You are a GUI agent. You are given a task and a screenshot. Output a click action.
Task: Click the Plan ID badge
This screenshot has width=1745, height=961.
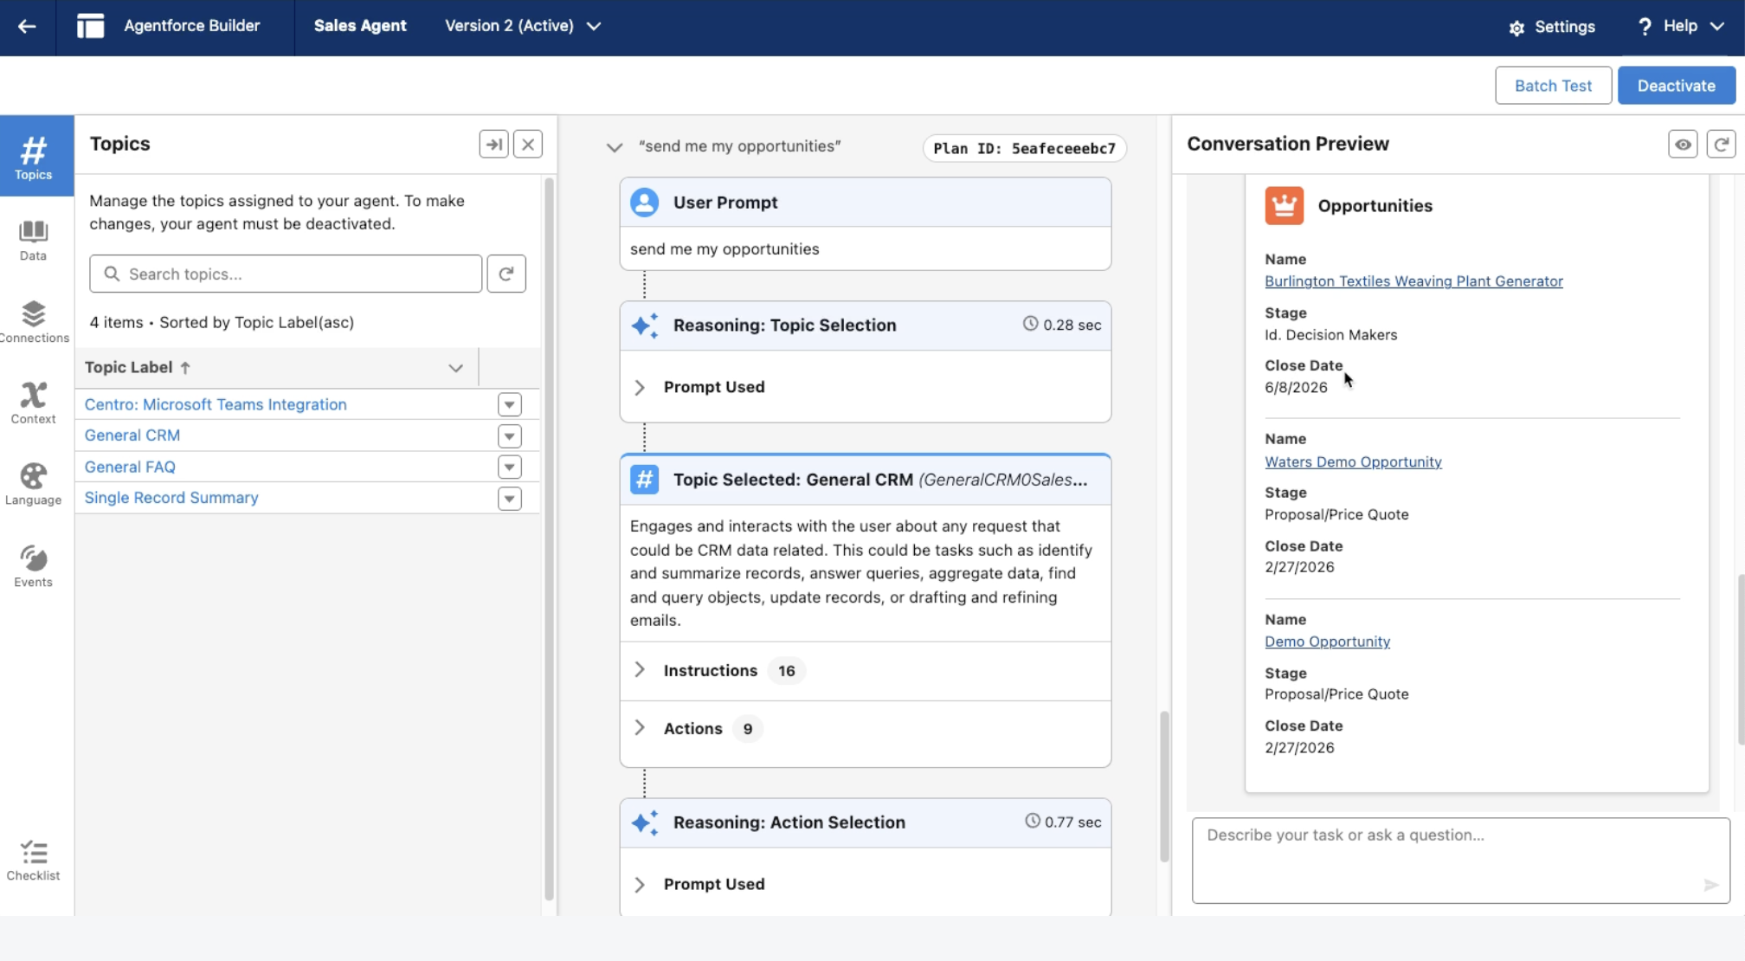click(x=1024, y=148)
